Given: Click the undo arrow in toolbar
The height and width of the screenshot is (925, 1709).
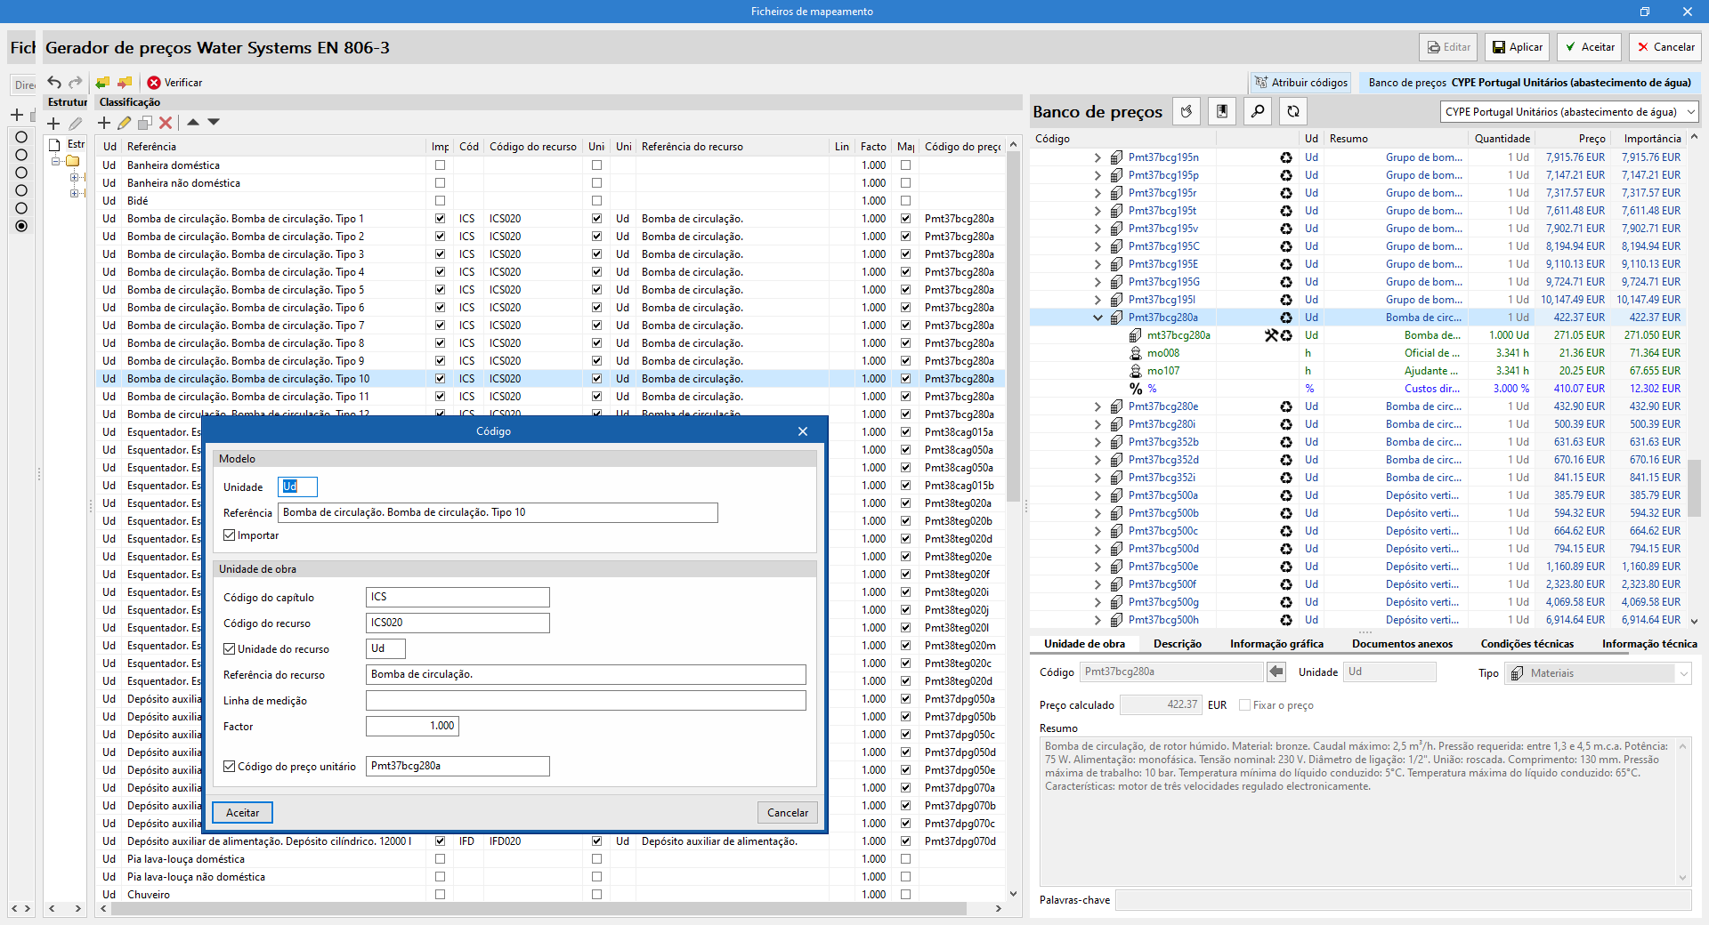Looking at the screenshot, I should (x=54, y=82).
